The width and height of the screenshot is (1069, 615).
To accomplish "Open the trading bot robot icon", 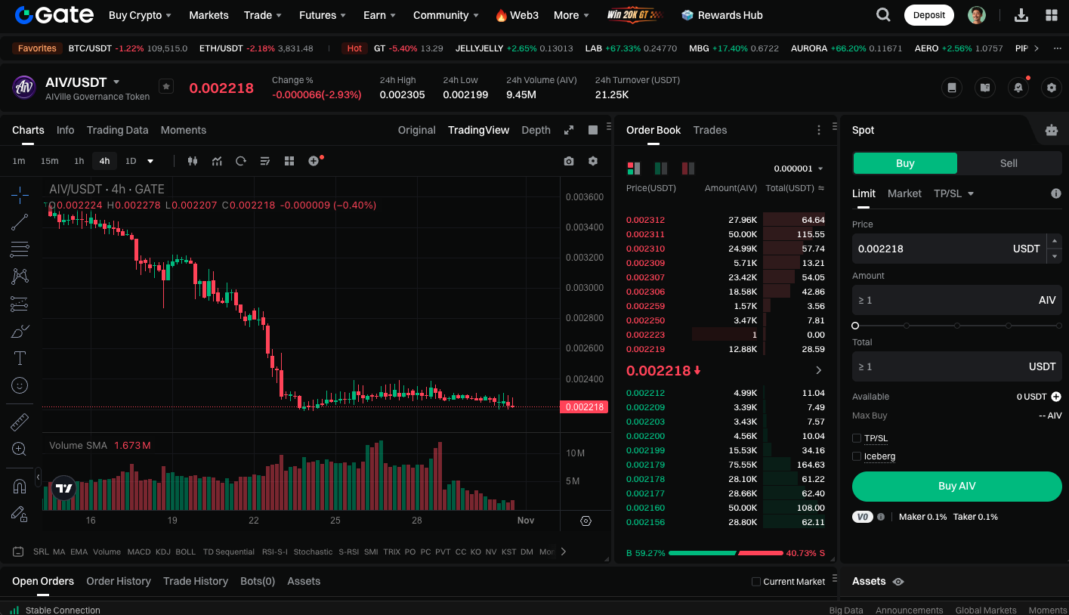I will point(1051,130).
